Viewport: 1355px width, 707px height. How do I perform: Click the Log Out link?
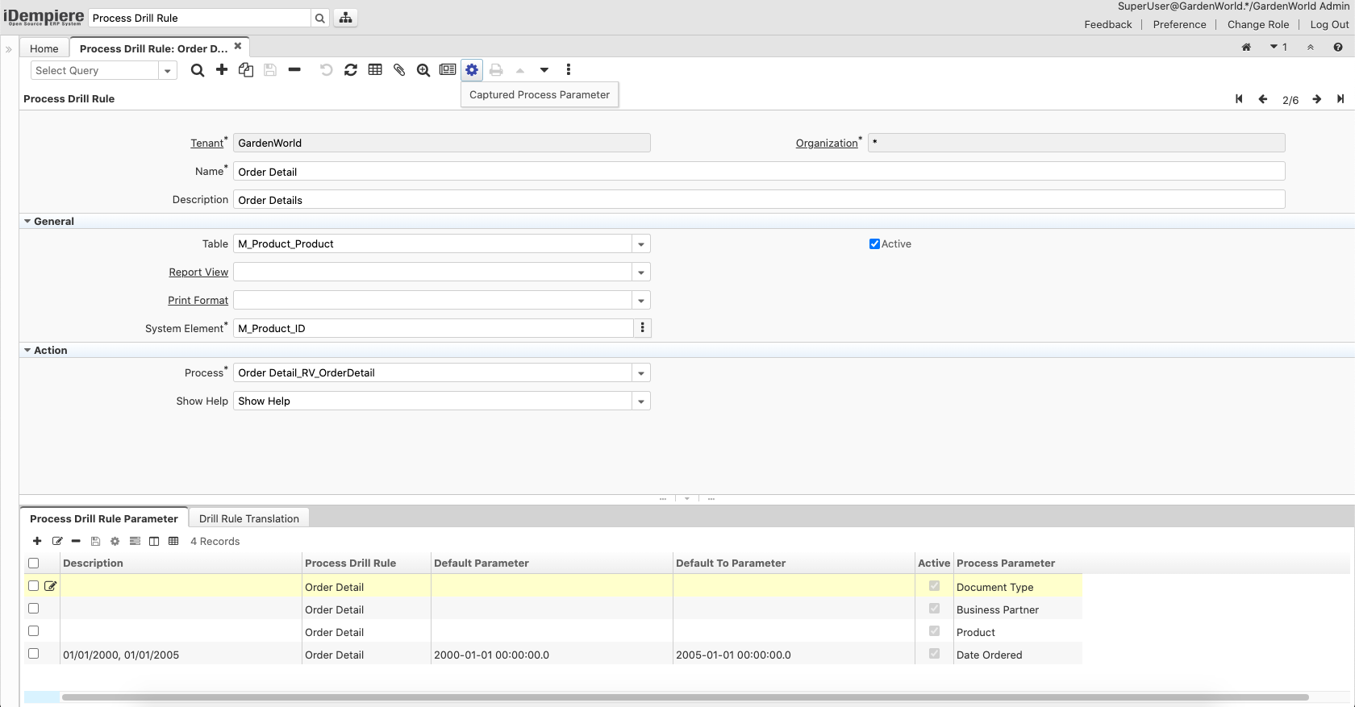(x=1329, y=24)
